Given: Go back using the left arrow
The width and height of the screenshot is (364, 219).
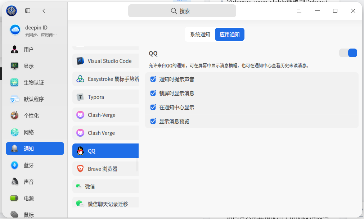Looking at the screenshot, I should 44,11.
